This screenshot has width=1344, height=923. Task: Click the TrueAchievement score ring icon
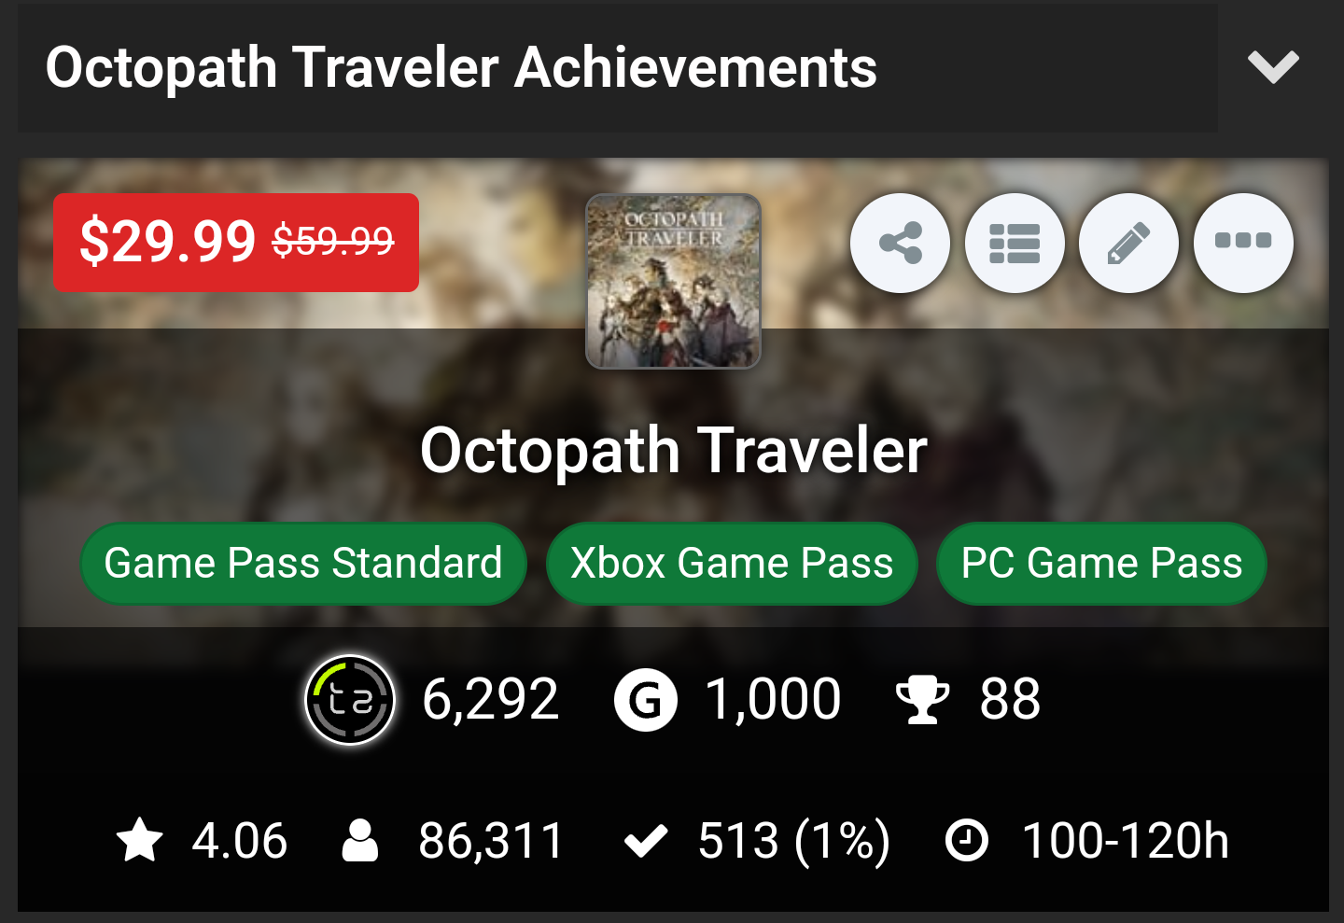[350, 700]
